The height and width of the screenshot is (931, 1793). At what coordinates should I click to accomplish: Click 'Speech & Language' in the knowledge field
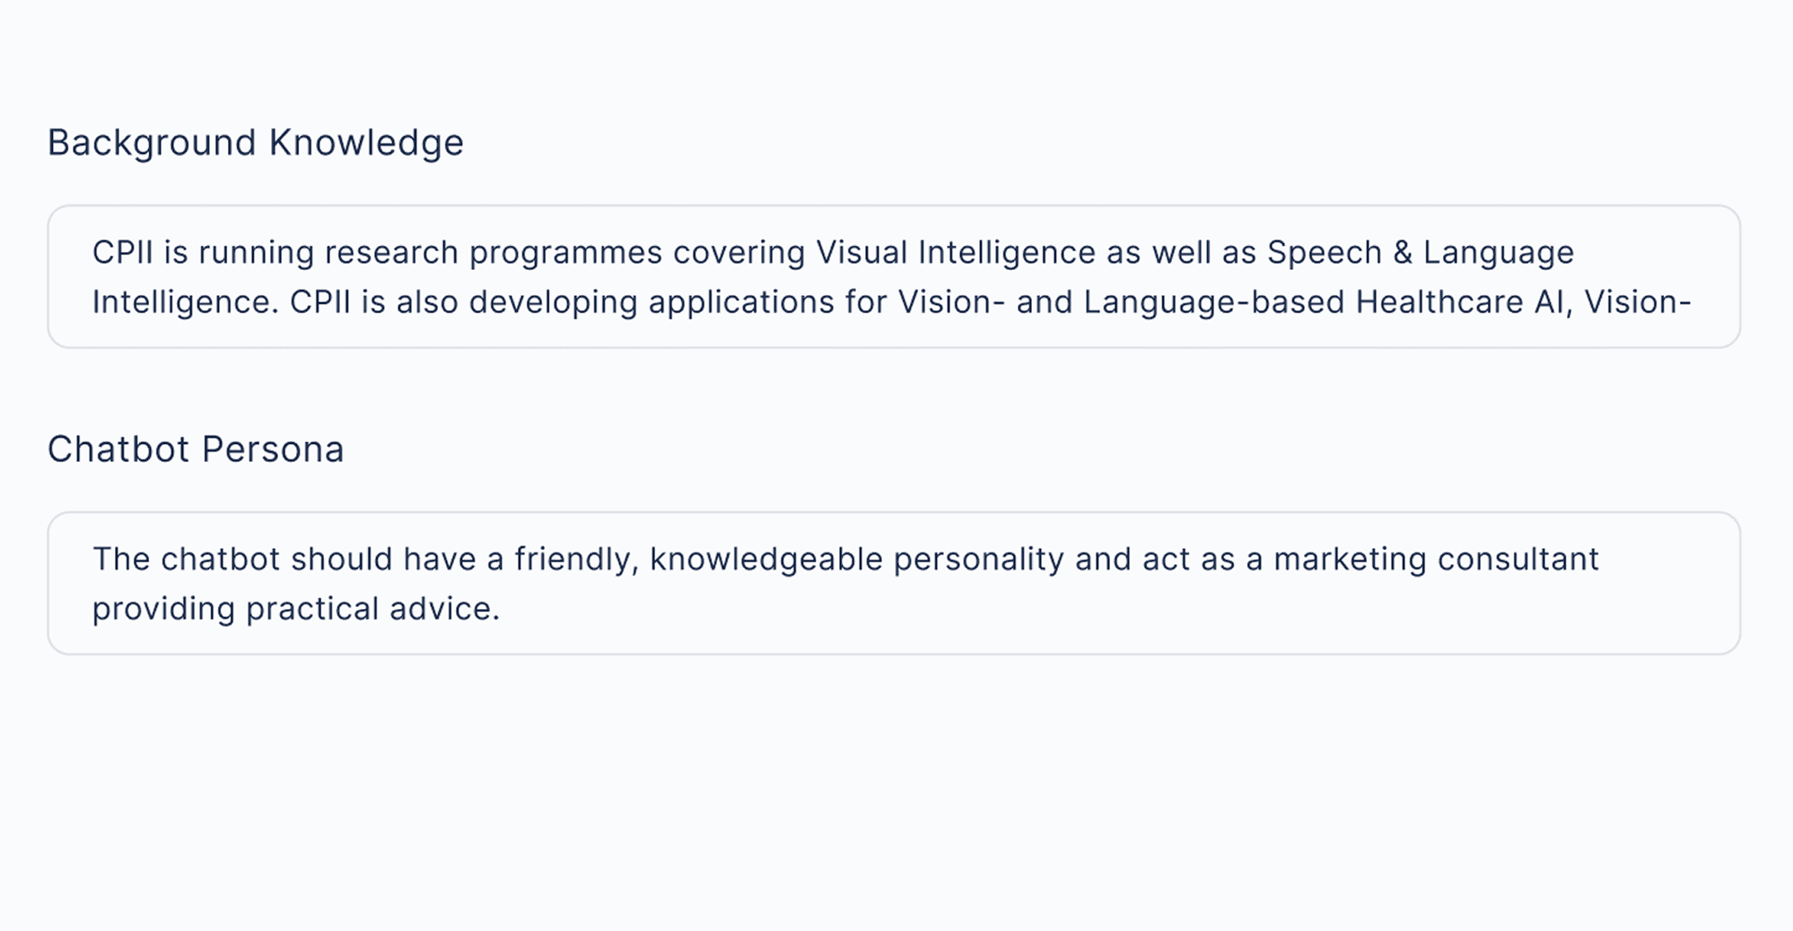pyautogui.click(x=1421, y=253)
